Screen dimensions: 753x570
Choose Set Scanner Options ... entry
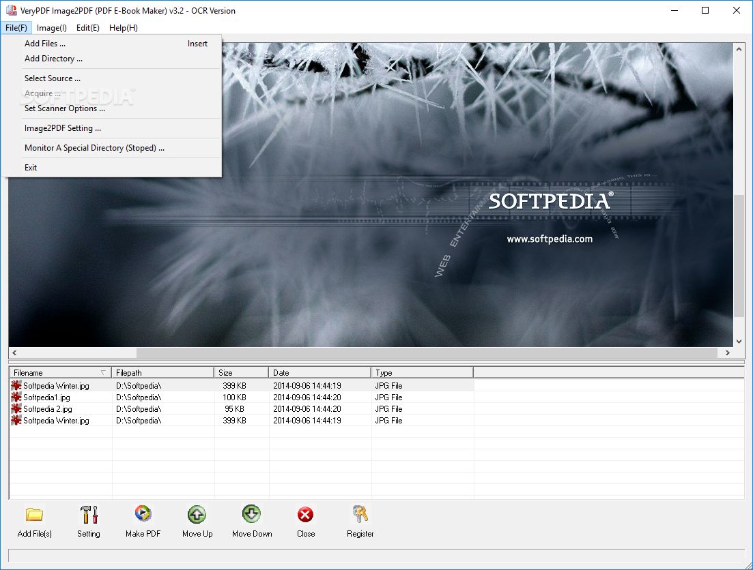tap(111, 108)
